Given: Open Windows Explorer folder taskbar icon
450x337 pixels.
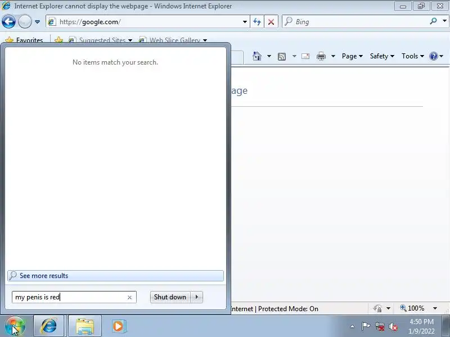Looking at the screenshot, I should tap(85, 326).
